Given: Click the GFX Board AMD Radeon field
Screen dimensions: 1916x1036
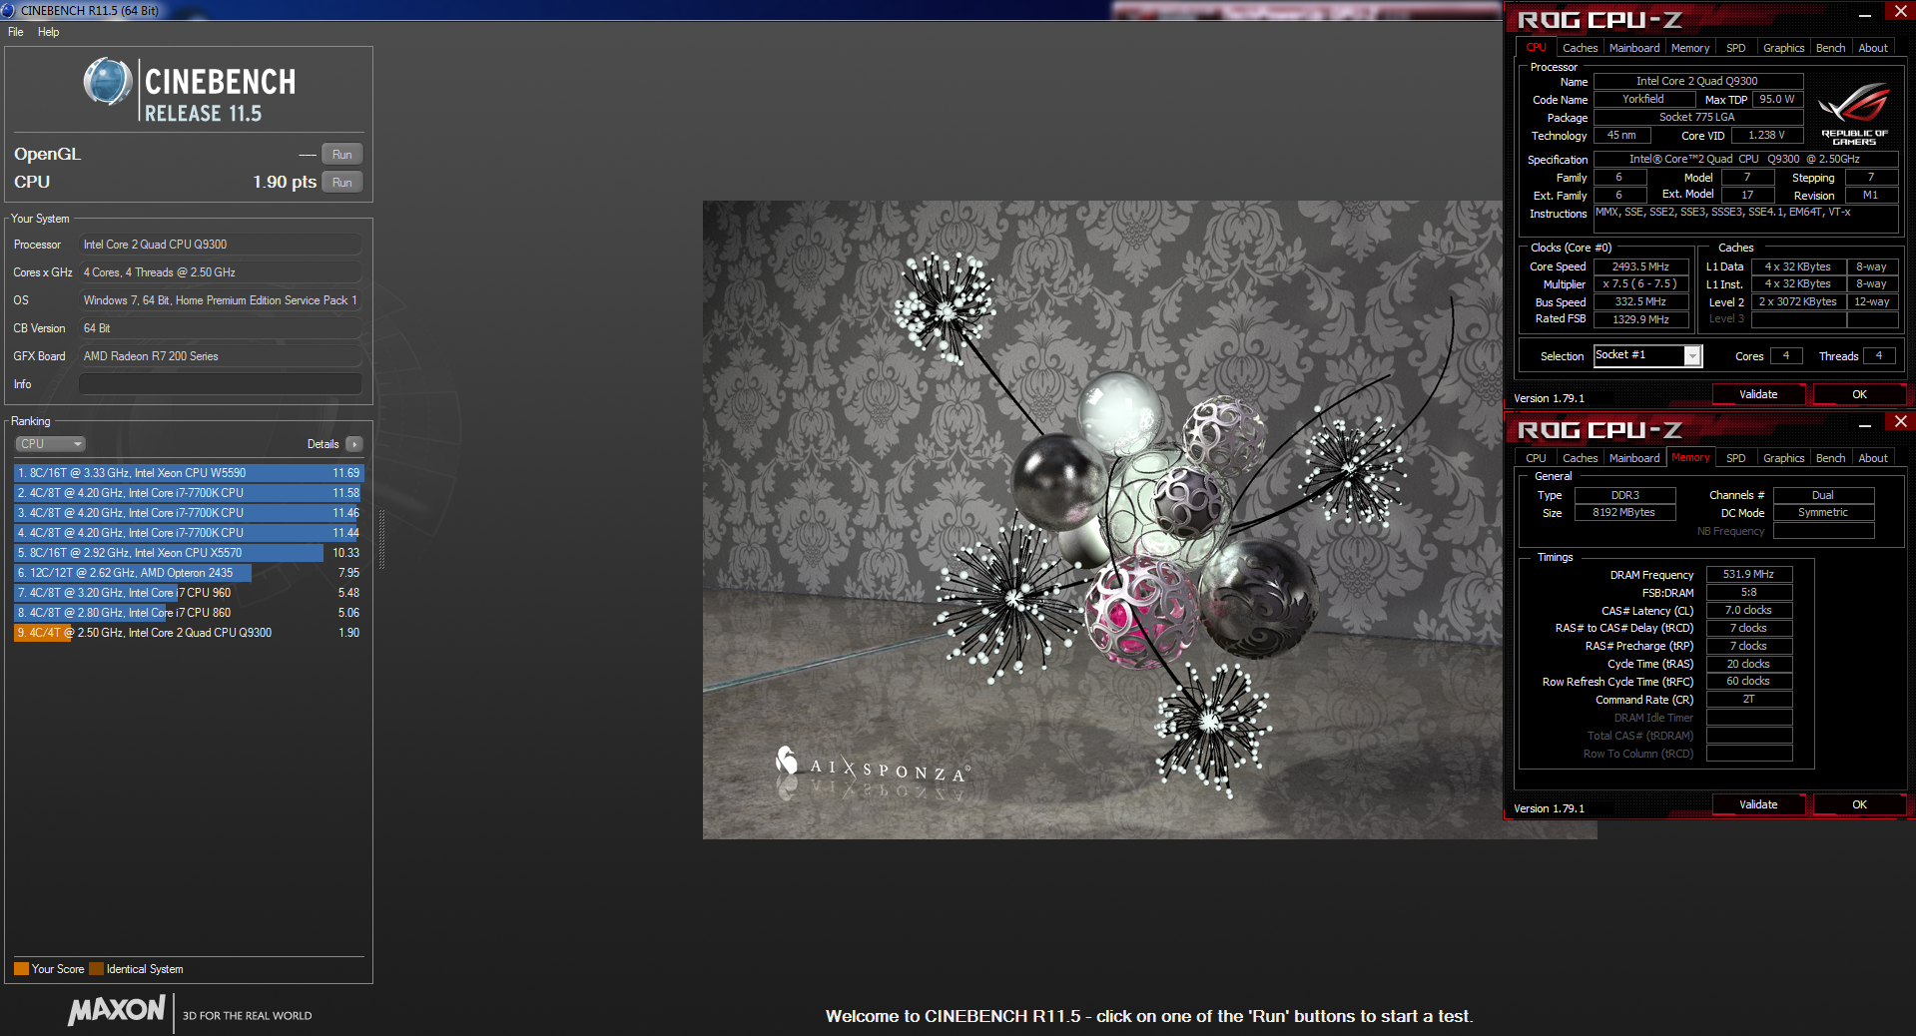Looking at the screenshot, I should pyautogui.click(x=220, y=356).
